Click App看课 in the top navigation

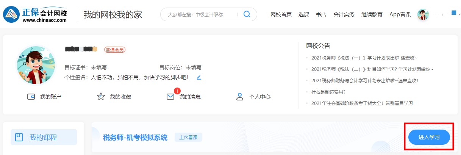(400, 14)
